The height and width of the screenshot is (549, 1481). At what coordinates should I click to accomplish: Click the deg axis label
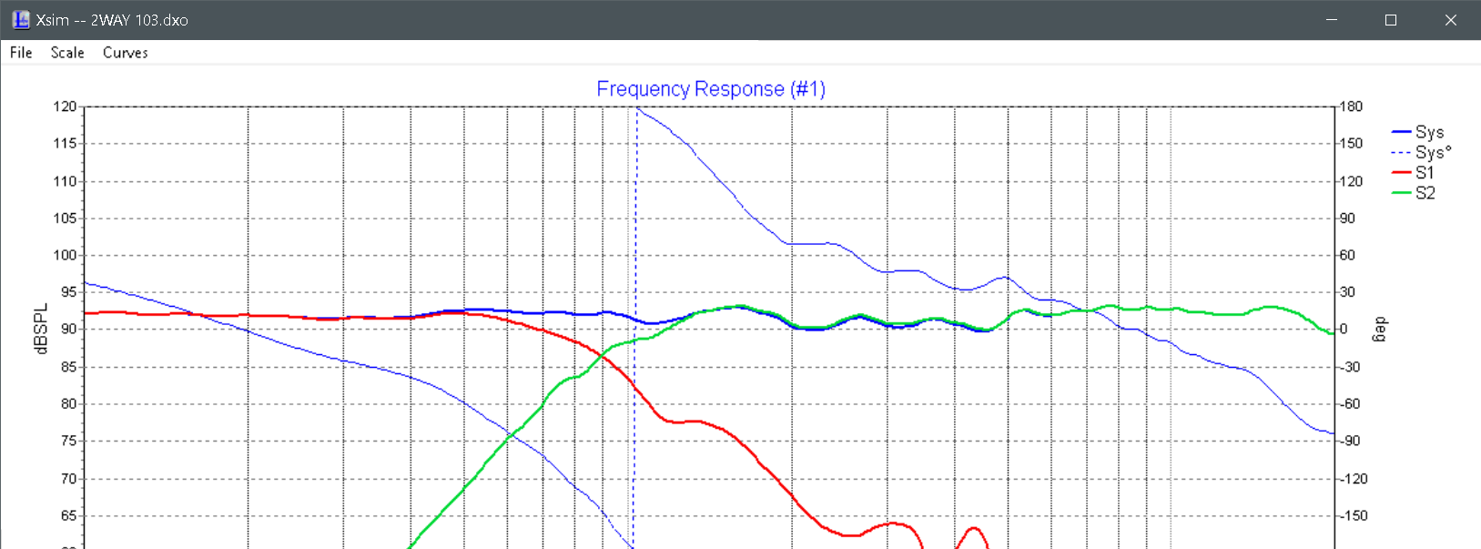pyautogui.click(x=1378, y=329)
